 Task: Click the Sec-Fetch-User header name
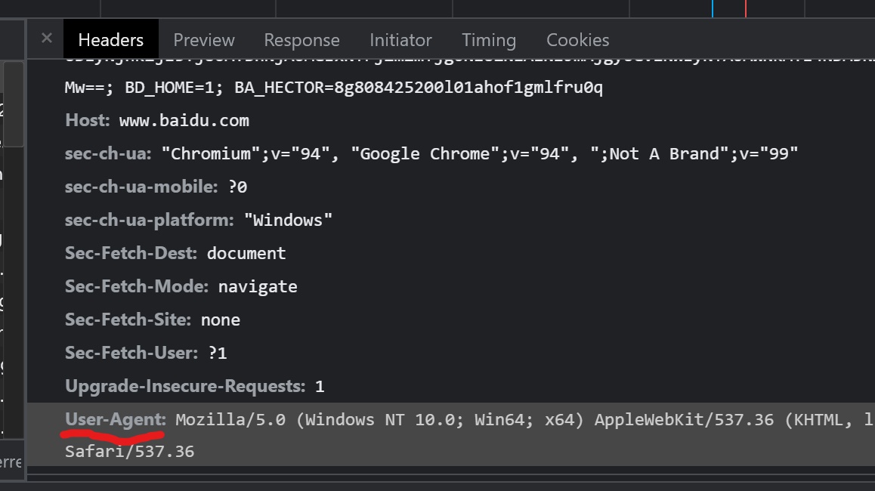coord(131,353)
